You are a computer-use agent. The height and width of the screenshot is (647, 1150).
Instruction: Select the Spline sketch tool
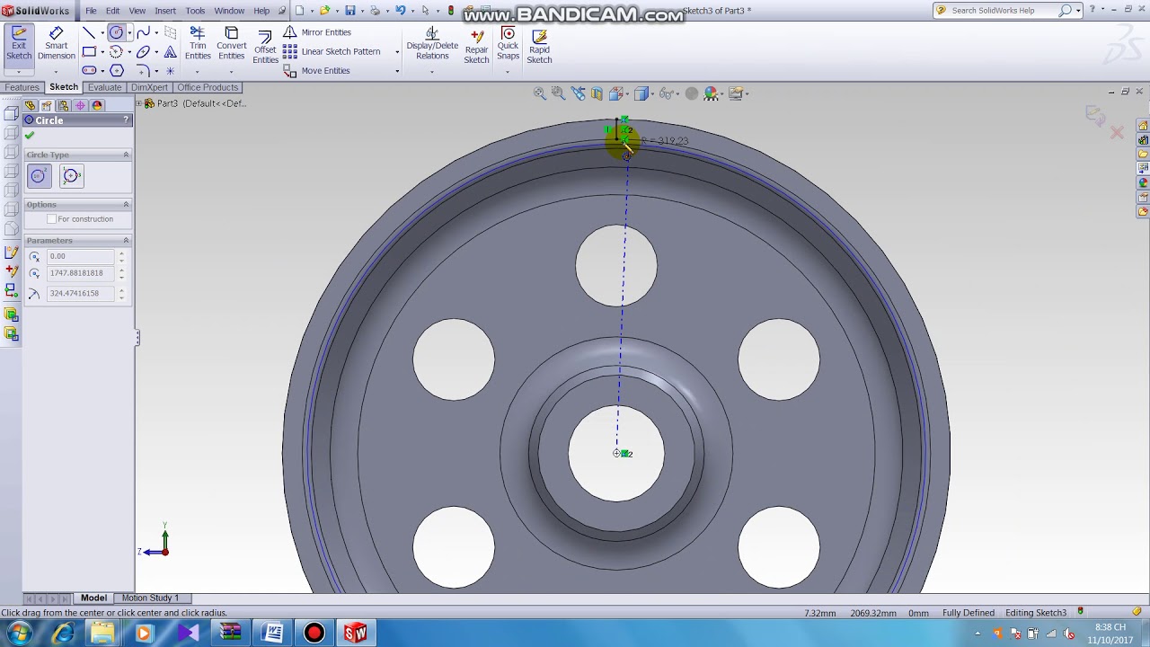pyautogui.click(x=144, y=32)
